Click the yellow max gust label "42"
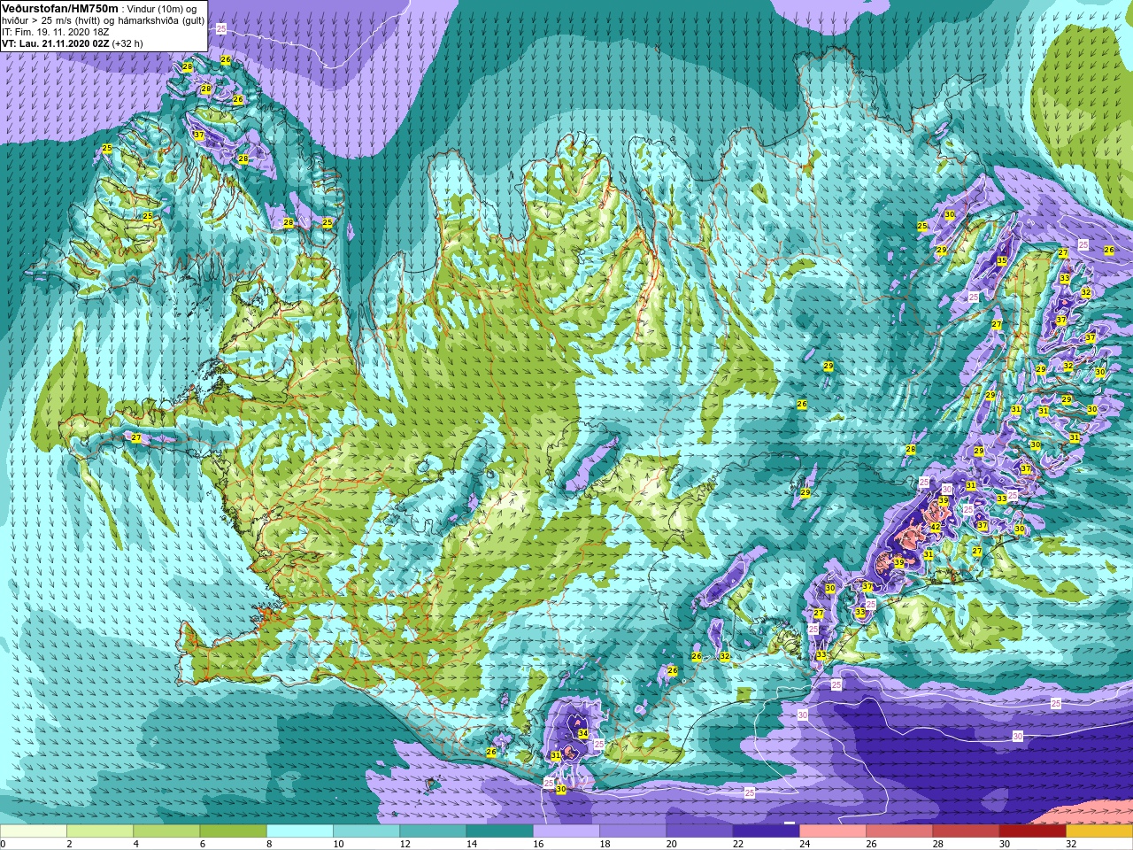Viewport: 1133px width, 850px height. point(936,527)
